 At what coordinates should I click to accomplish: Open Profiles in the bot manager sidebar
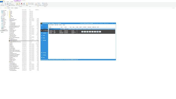[44, 55]
